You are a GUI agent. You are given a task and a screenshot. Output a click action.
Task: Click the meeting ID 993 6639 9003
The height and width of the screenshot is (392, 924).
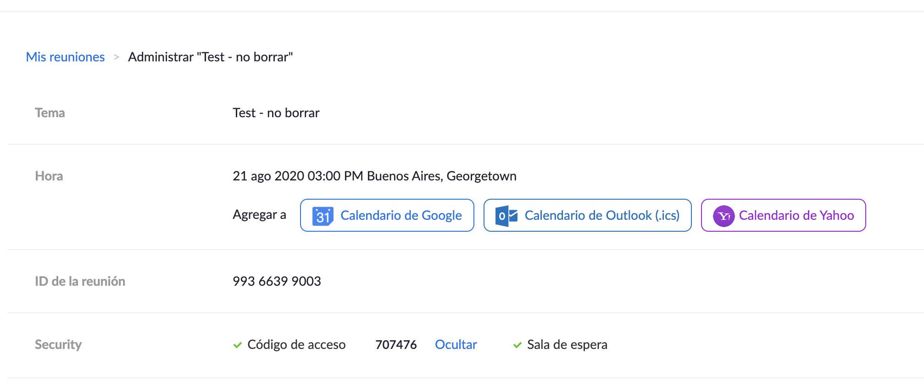pos(277,281)
